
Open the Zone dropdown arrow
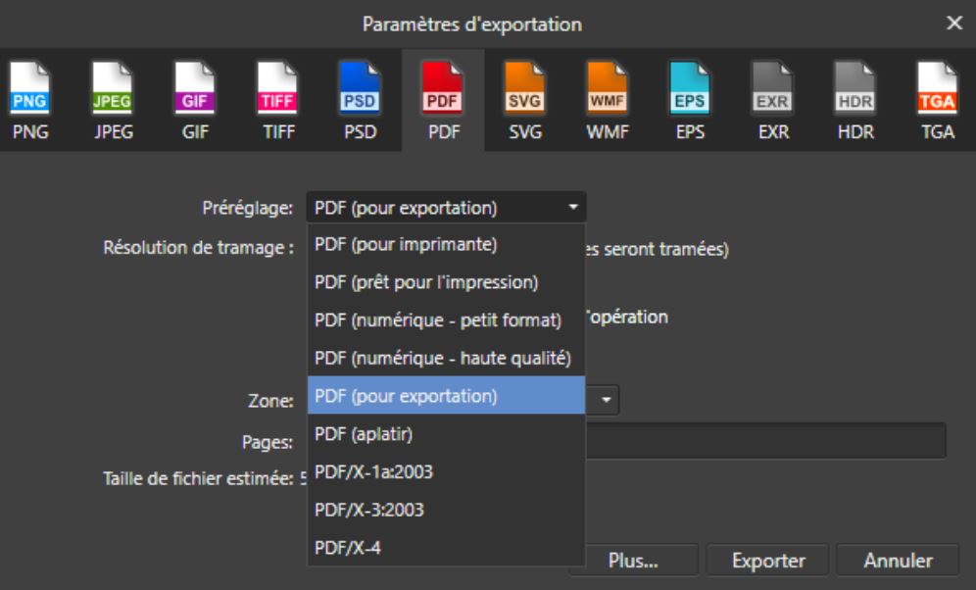[x=606, y=400]
